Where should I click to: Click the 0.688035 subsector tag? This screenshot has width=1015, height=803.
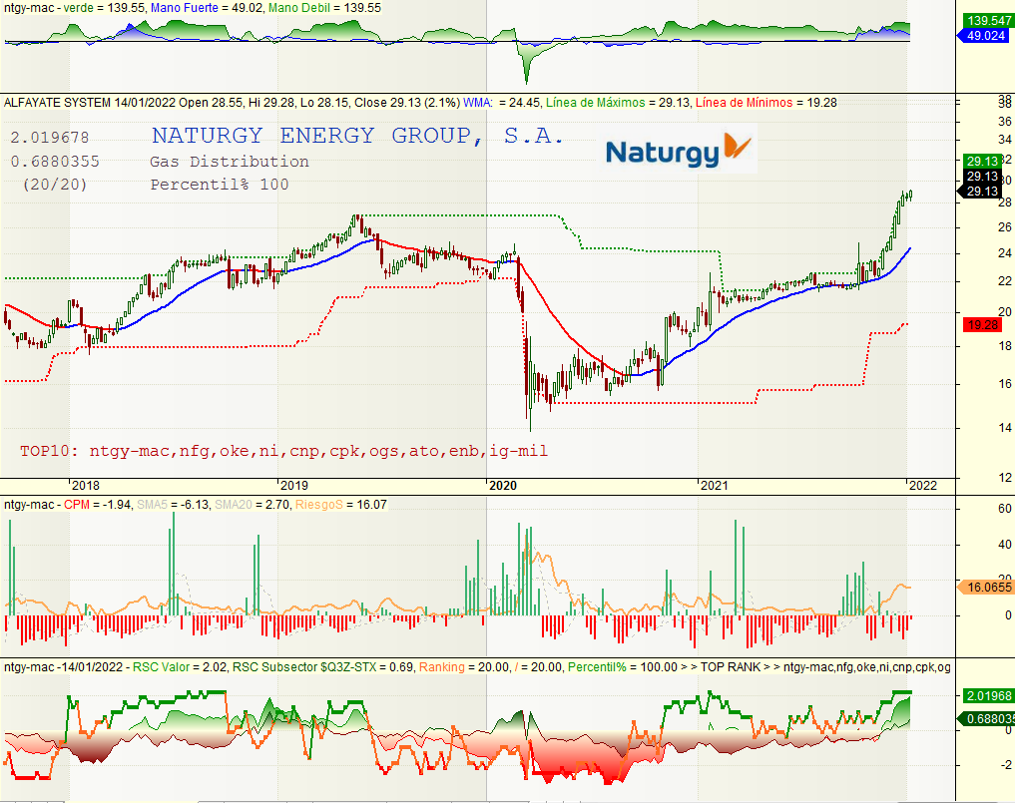(985, 719)
